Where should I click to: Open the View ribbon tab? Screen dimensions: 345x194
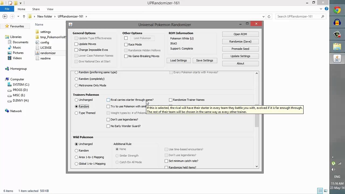(50, 9)
